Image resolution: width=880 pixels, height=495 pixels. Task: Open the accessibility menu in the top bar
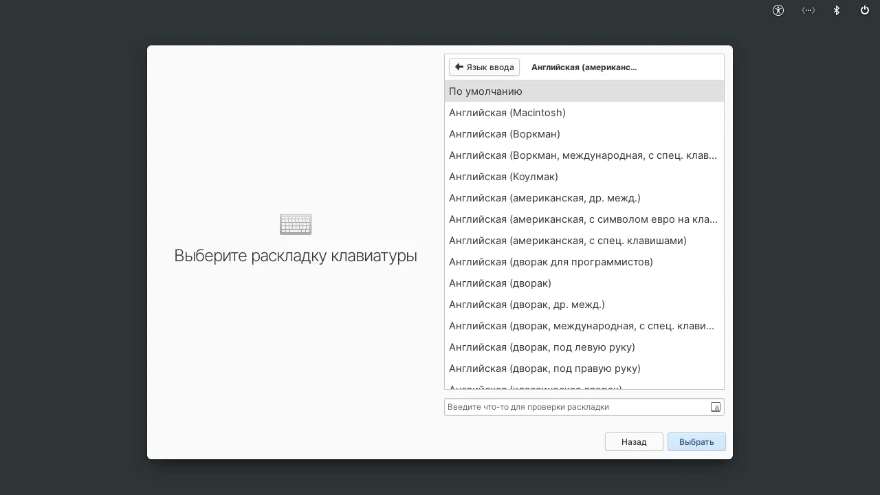pyautogui.click(x=778, y=10)
